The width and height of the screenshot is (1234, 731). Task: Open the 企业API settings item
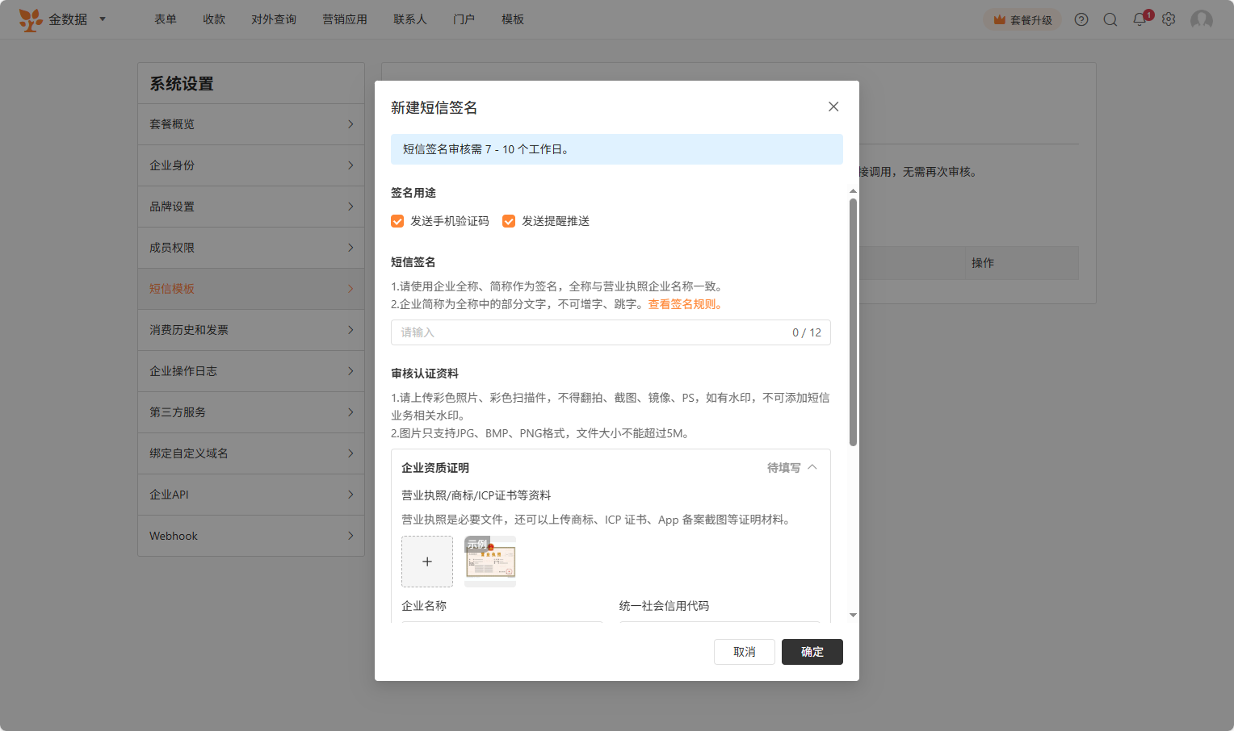pyautogui.click(x=251, y=495)
